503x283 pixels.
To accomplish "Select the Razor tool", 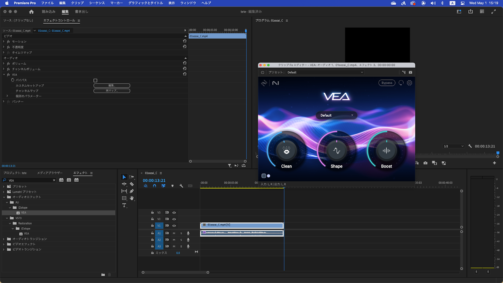I will tap(132, 184).
